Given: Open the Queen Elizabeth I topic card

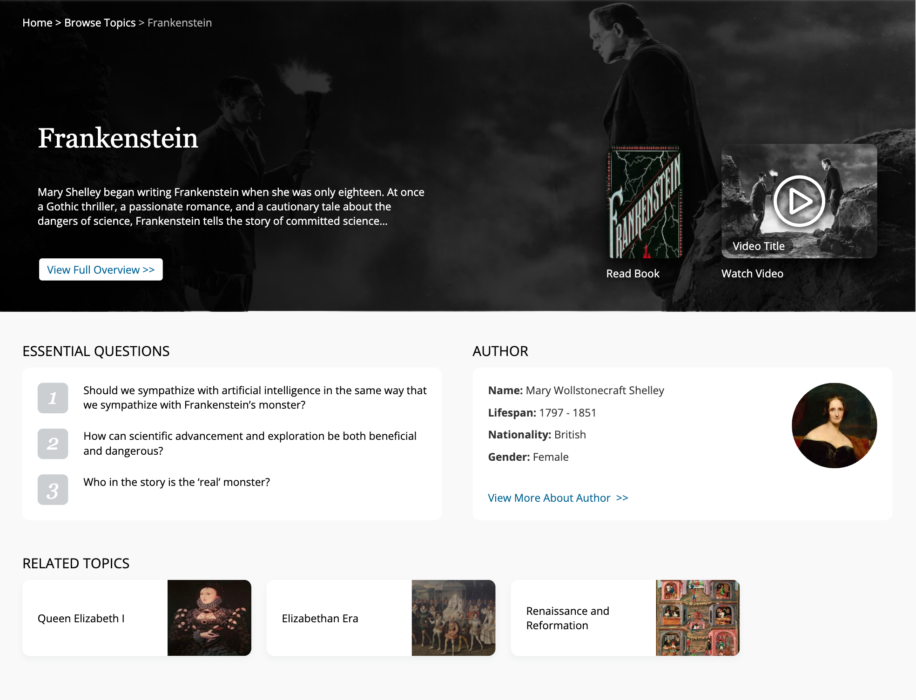Looking at the screenshot, I should coord(137,618).
